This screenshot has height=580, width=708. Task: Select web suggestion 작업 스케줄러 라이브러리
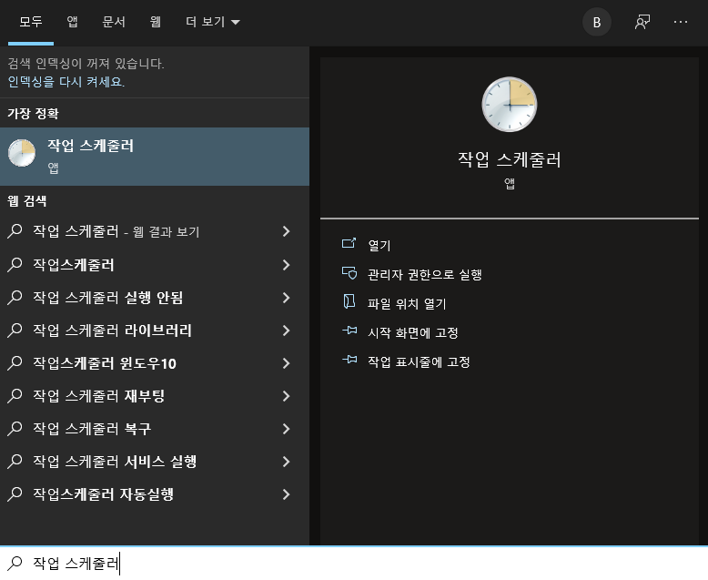[155, 331]
